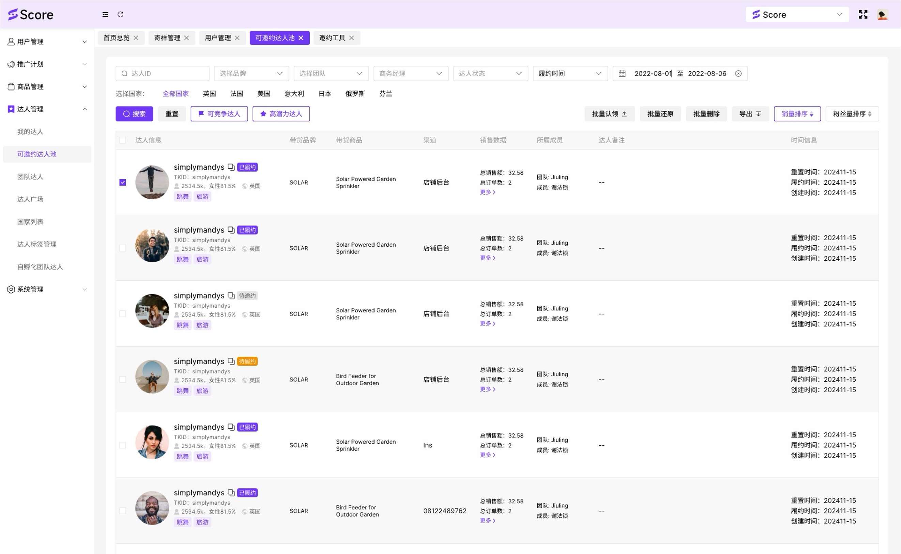Image resolution: width=901 pixels, height=554 pixels.
Task: Collapse the sidebar with the hamburger icon
Action: 105,14
